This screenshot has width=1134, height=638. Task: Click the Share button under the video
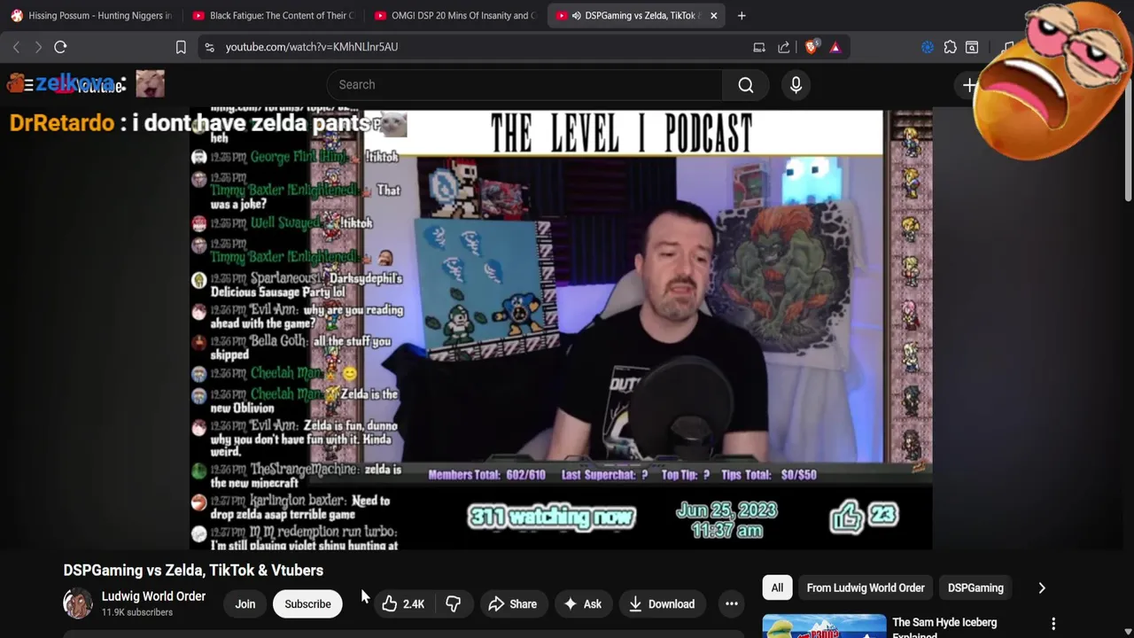[512, 604]
